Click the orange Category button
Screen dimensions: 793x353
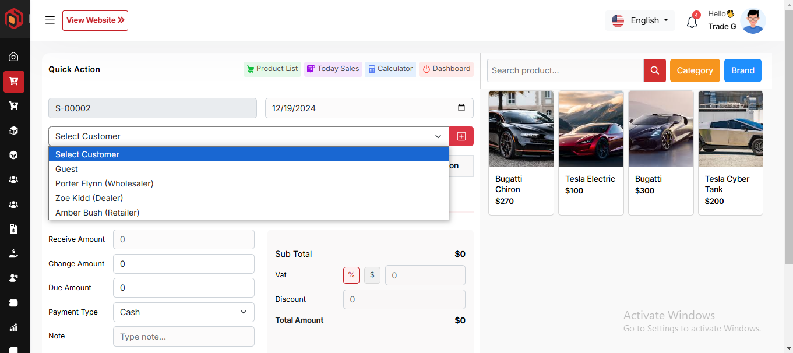[695, 70]
